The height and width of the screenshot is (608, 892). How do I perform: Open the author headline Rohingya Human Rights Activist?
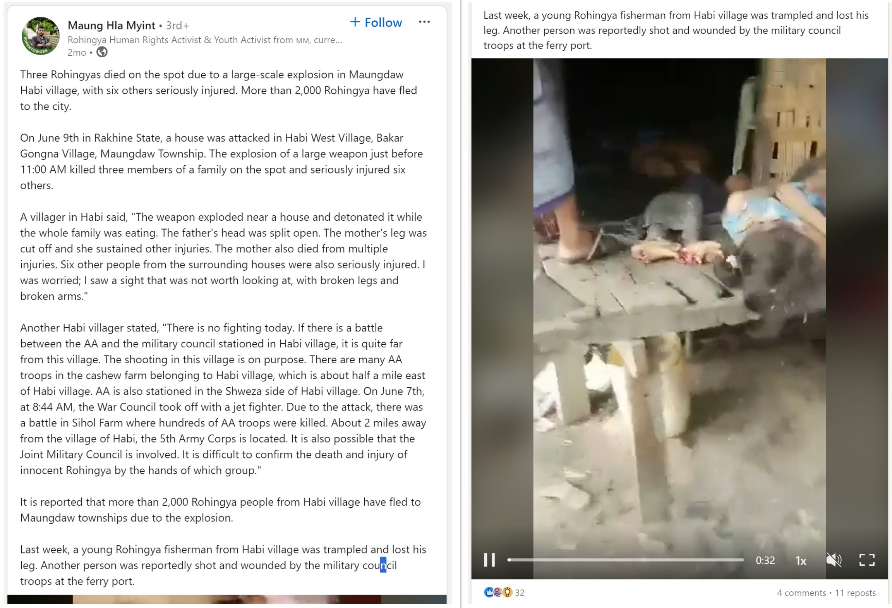pyautogui.click(x=205, y=40)
